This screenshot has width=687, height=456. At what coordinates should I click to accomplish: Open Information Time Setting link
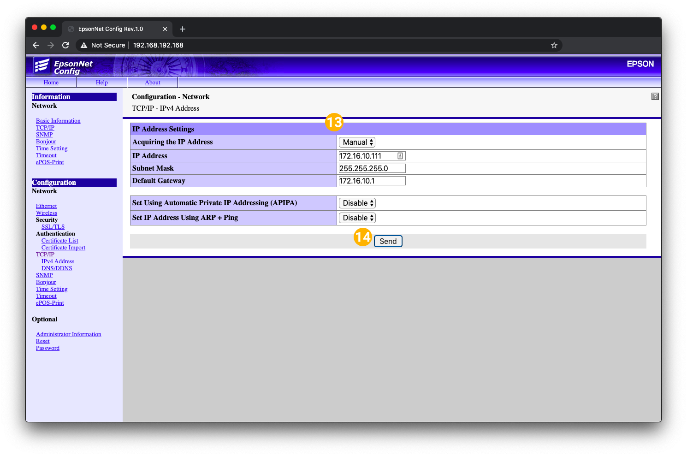click(52, 148)
